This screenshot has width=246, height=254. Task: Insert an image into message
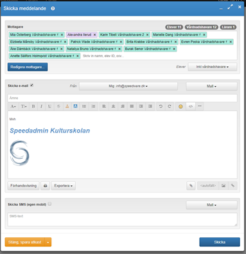224,186
